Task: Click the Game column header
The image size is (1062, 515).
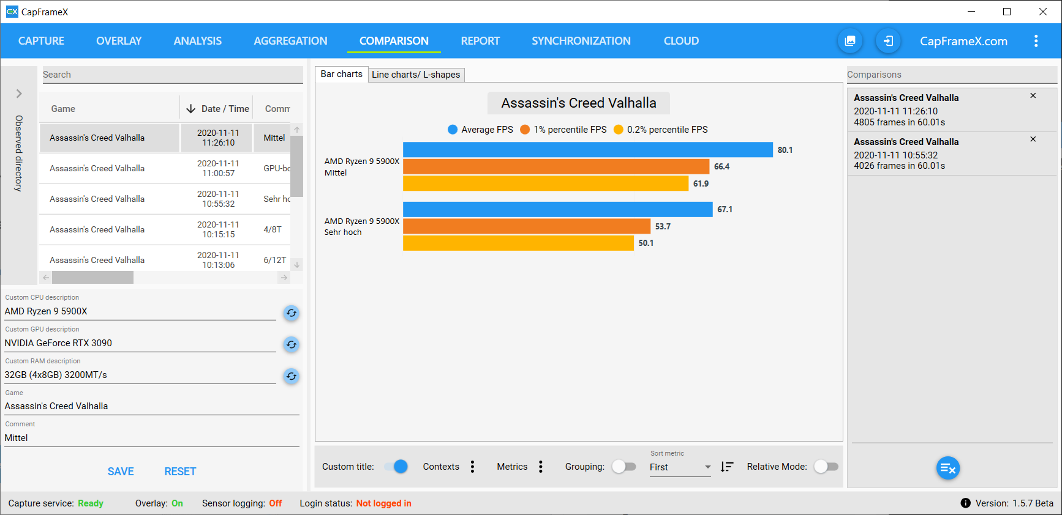Action: (109, 109)
